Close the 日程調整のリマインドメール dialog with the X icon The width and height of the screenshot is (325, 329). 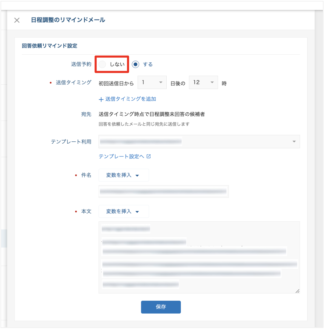[x=17, y=20]
